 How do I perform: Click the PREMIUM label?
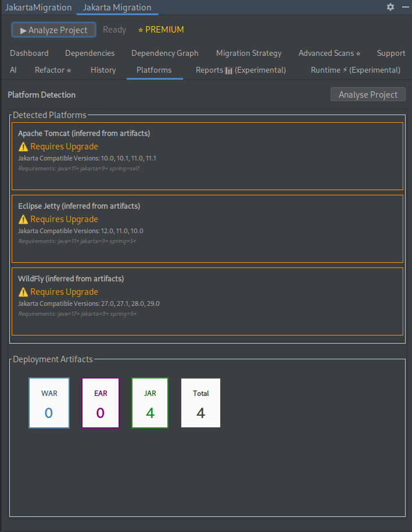pos(164,30)
